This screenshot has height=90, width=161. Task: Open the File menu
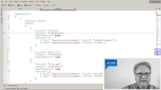tap(2, 1)
